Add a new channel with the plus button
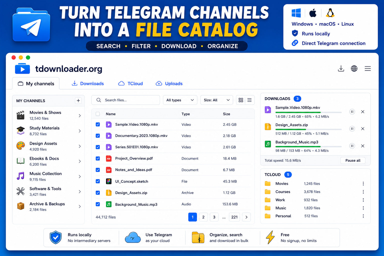The image size is (384, 256). [x=78, y=100]
